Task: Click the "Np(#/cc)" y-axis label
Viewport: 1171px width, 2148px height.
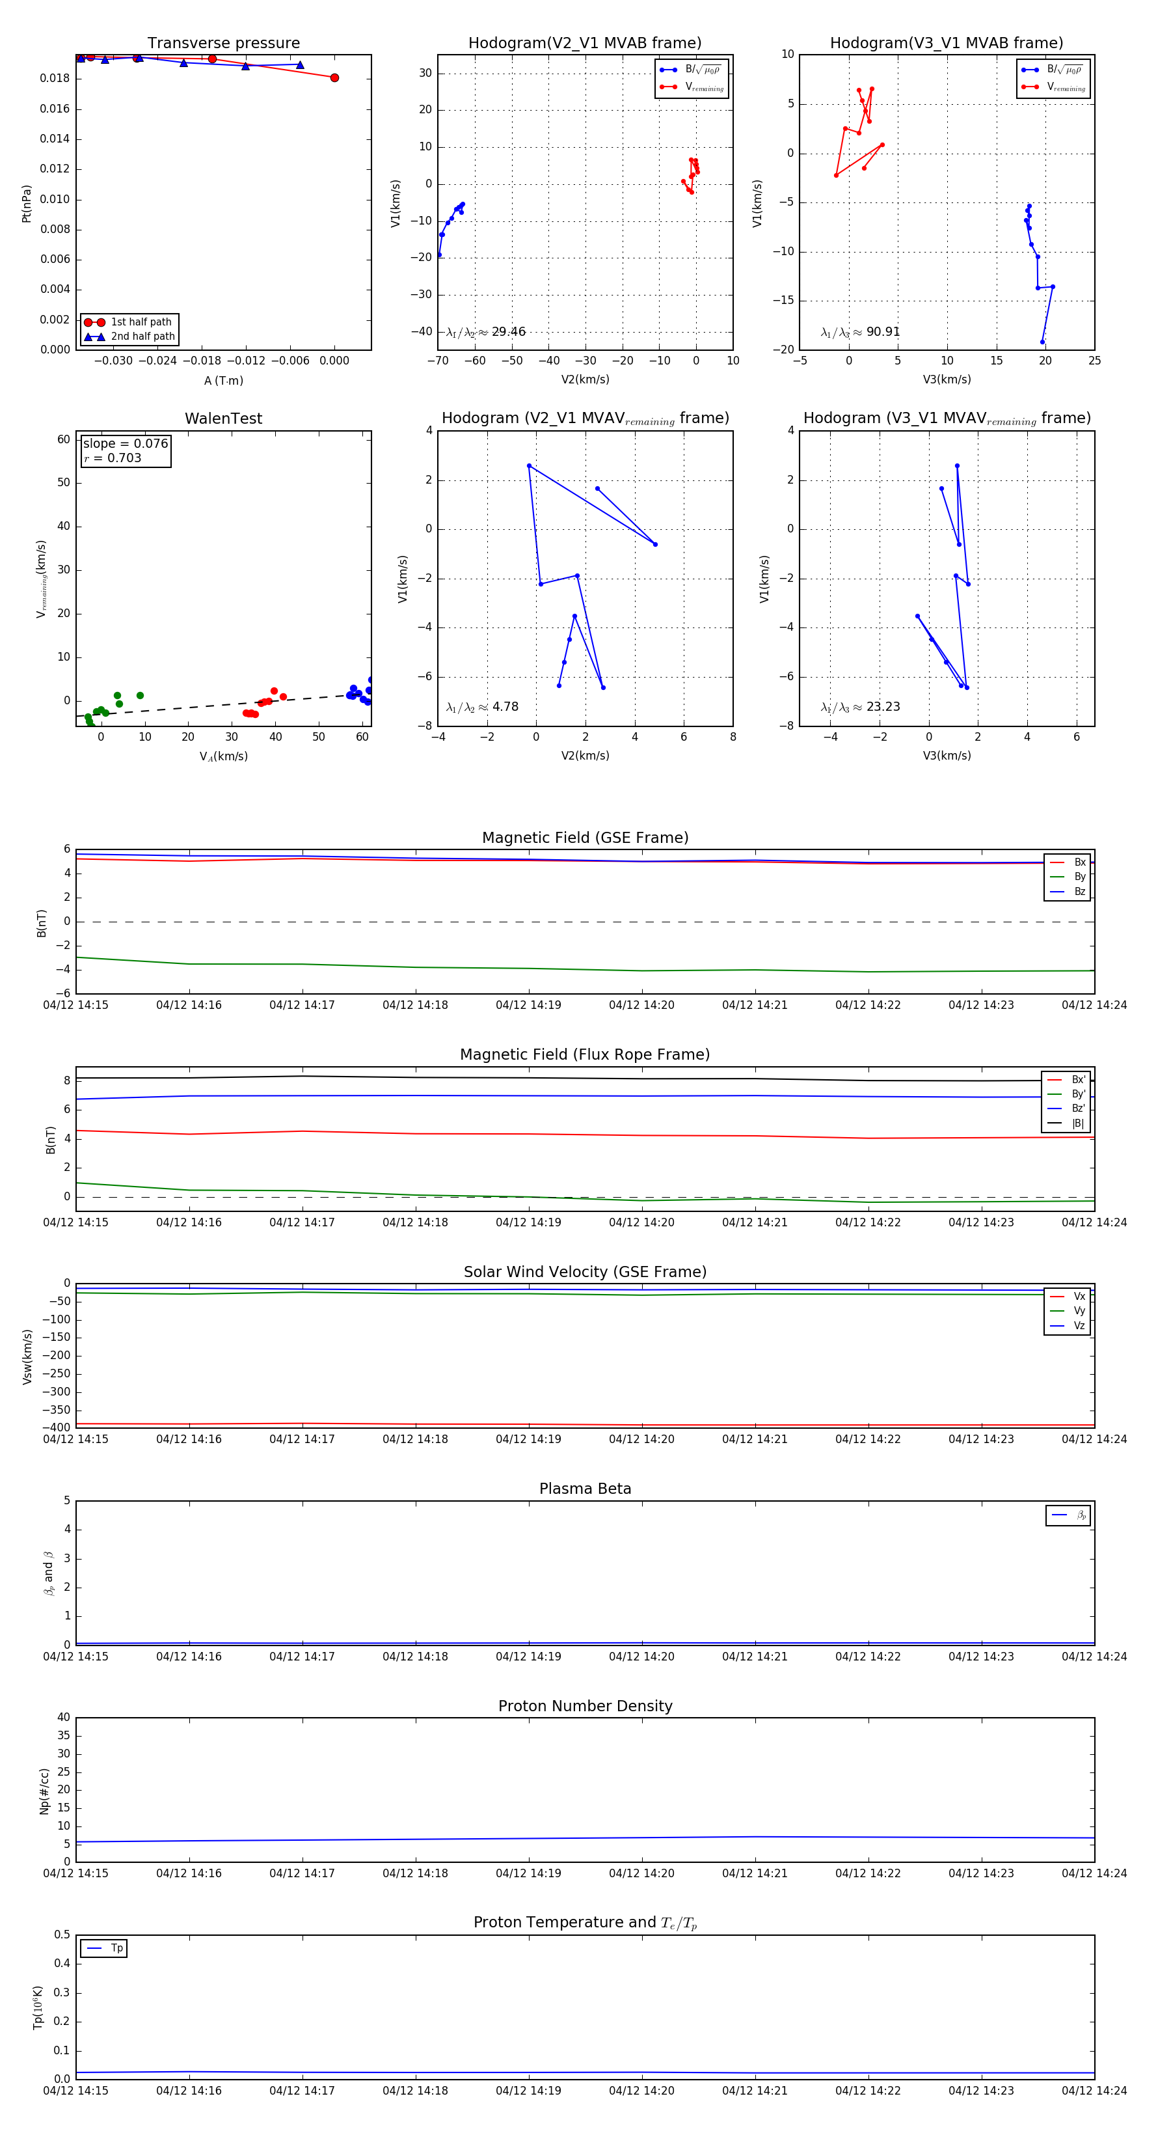Action: 44,1791
